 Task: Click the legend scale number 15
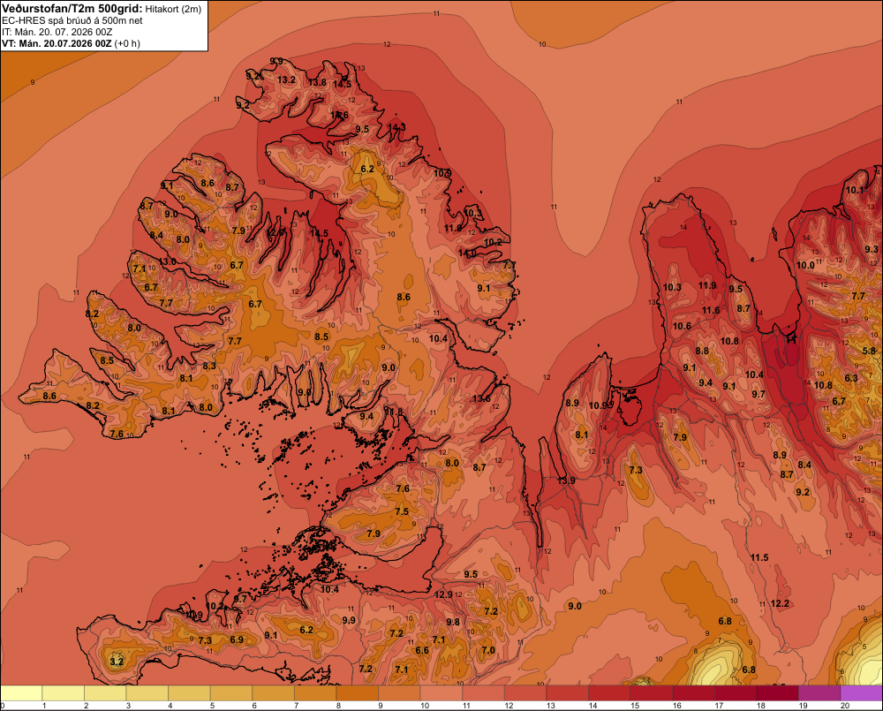click(635, 706)
